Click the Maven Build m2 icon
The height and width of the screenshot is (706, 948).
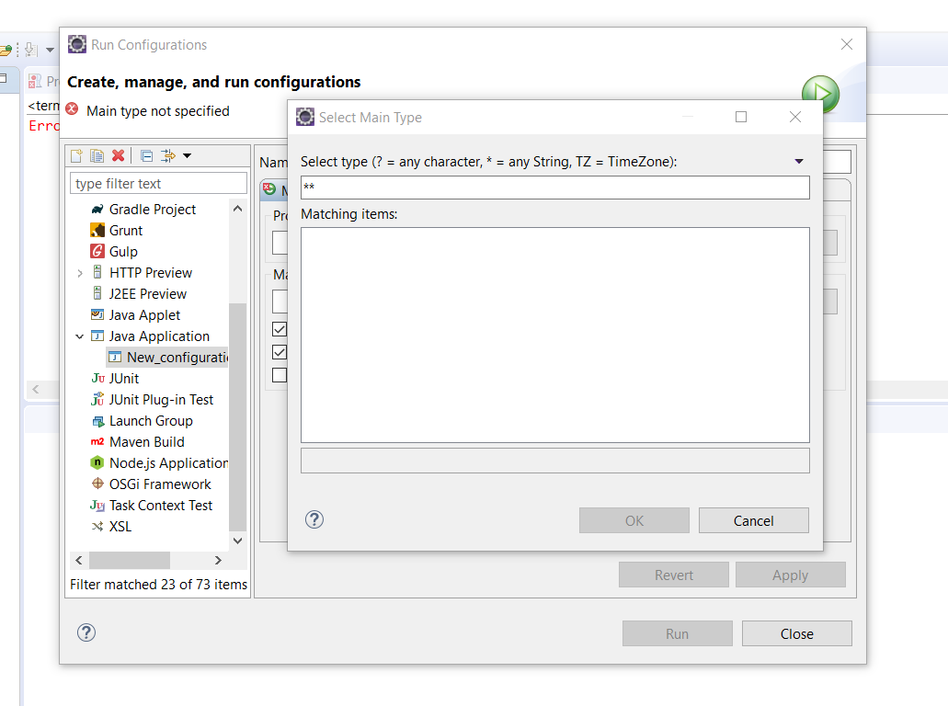(x=97, y=442)
